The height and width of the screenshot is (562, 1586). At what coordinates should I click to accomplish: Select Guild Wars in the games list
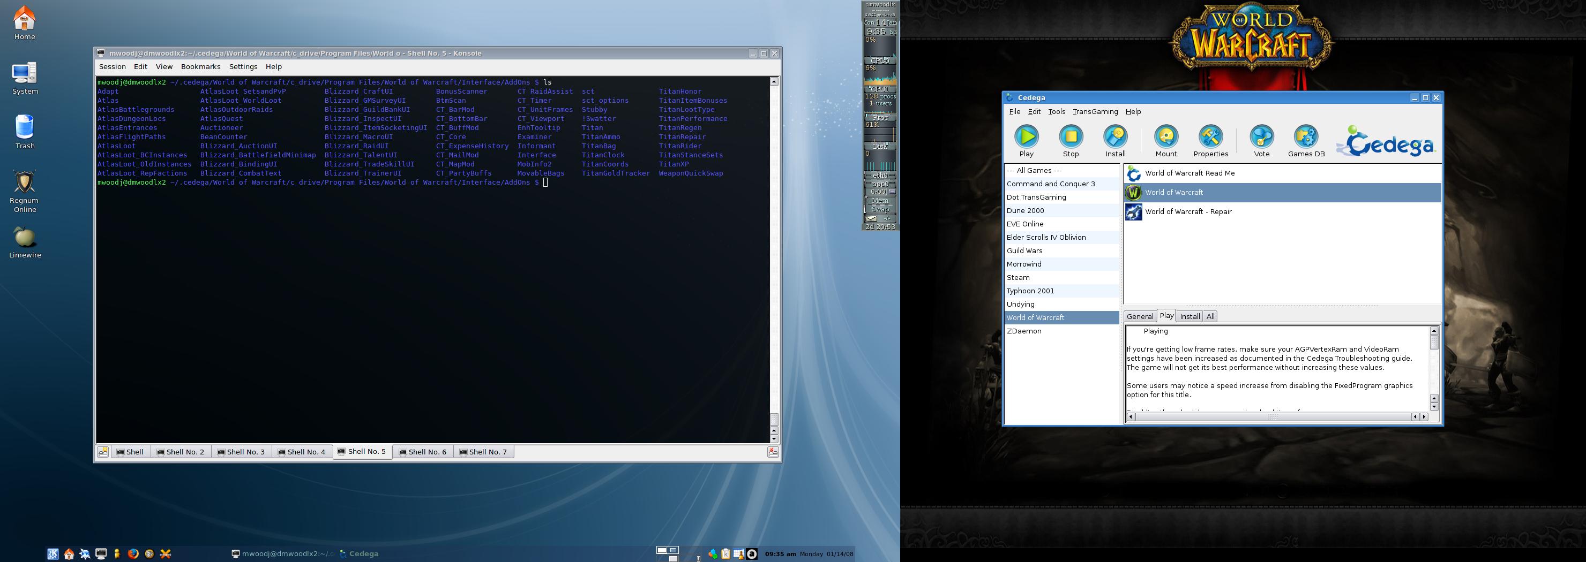1024,251
